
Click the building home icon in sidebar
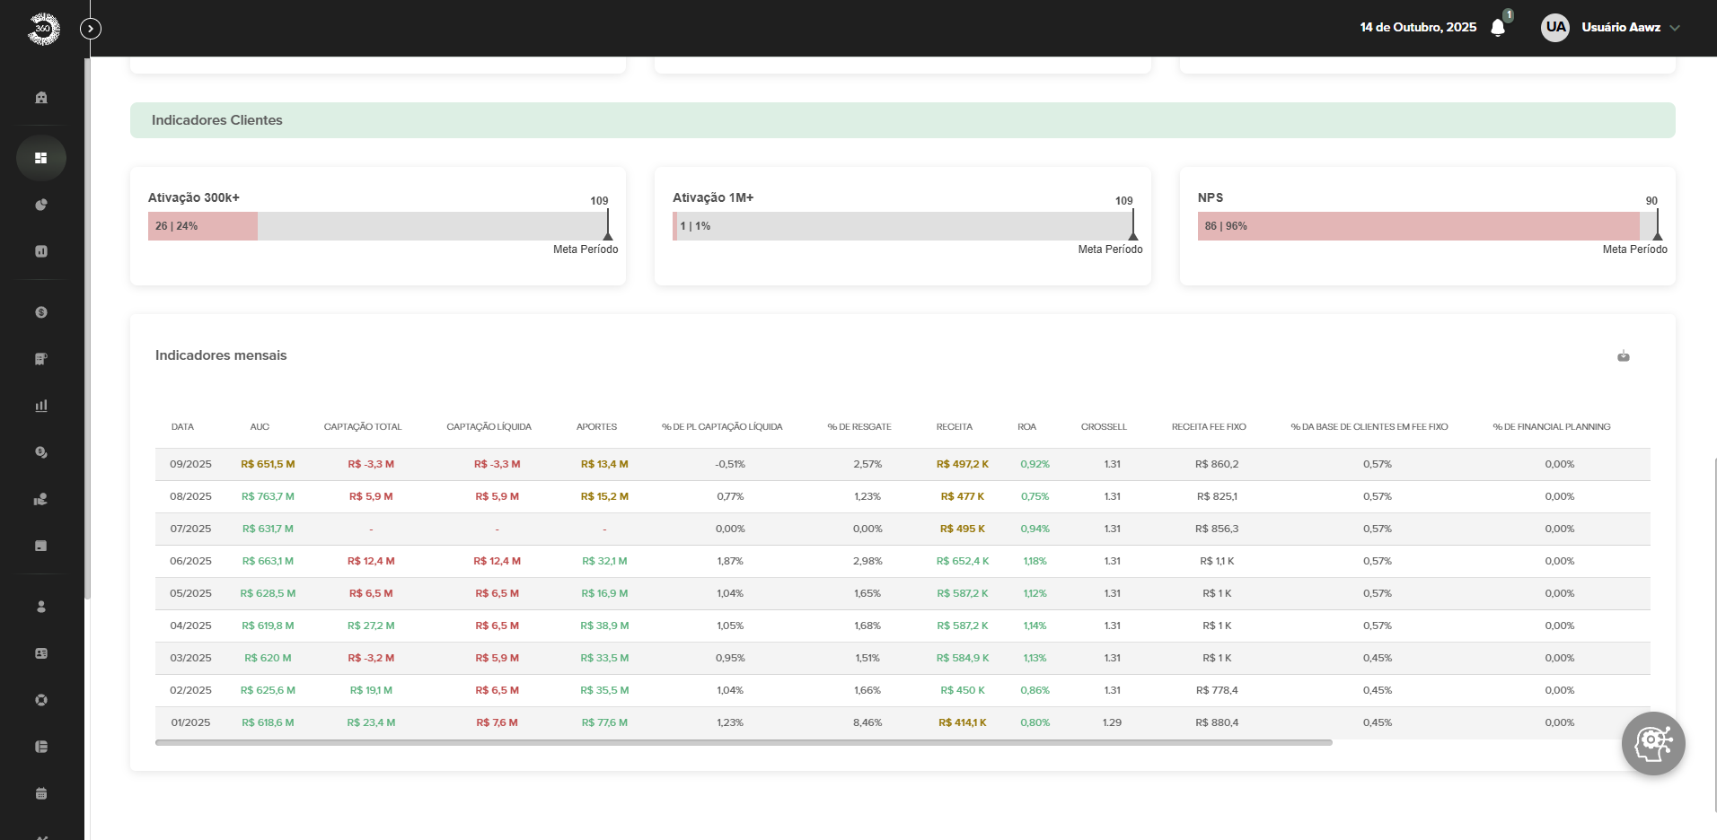pos(41,97)
